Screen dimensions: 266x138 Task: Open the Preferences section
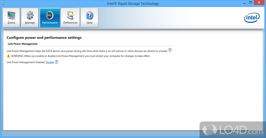pos(70,18)
